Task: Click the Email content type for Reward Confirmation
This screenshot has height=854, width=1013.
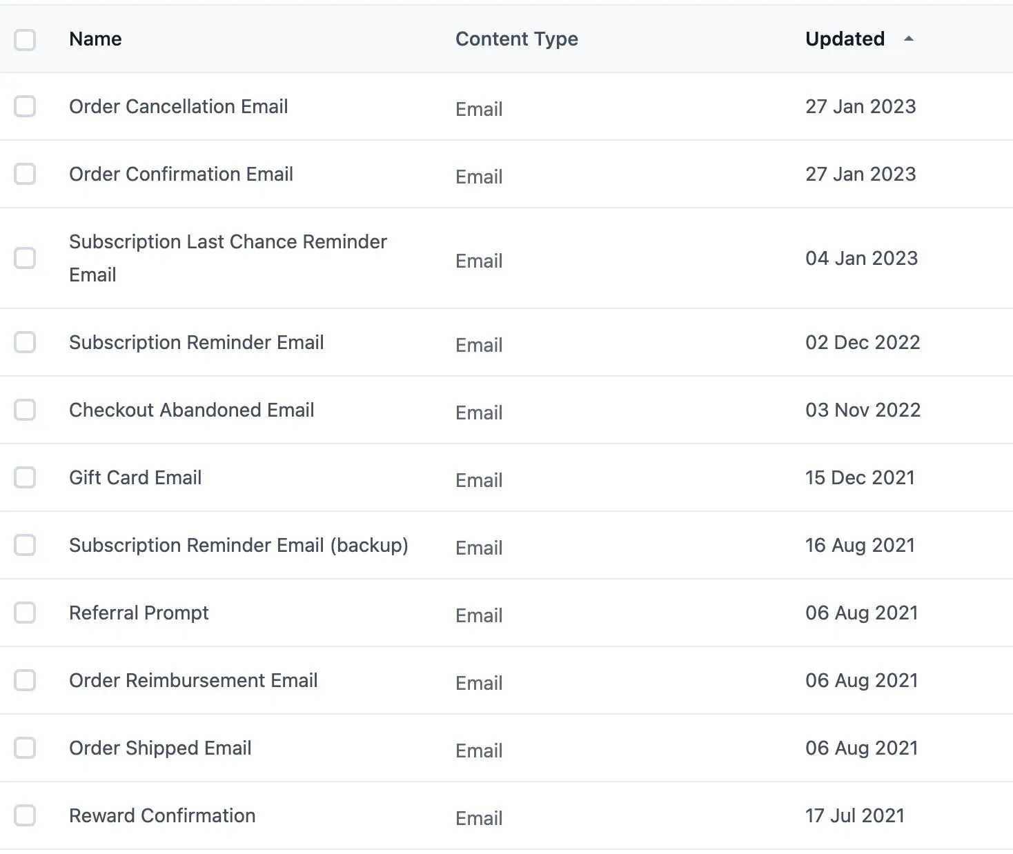Action: [479, 818]
